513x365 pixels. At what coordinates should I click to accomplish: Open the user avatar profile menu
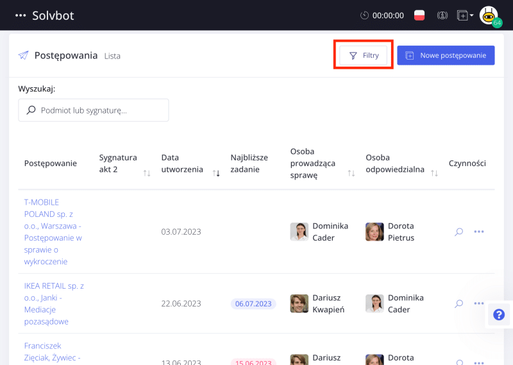coord(489,15)
